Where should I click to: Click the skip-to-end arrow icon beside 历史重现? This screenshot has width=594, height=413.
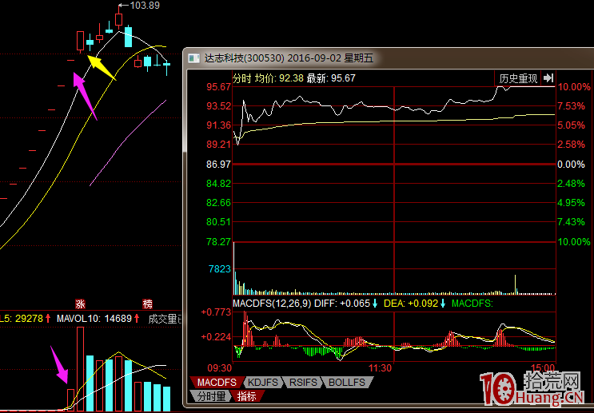click(x=548, y=78)
